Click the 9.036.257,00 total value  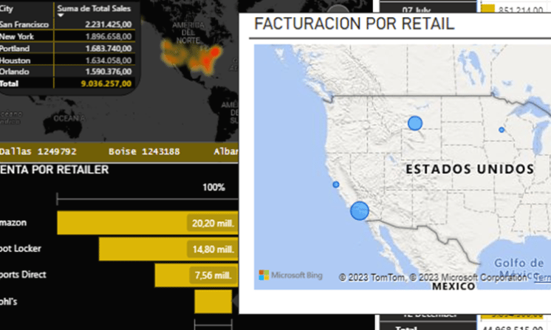(x=106, y=83)
